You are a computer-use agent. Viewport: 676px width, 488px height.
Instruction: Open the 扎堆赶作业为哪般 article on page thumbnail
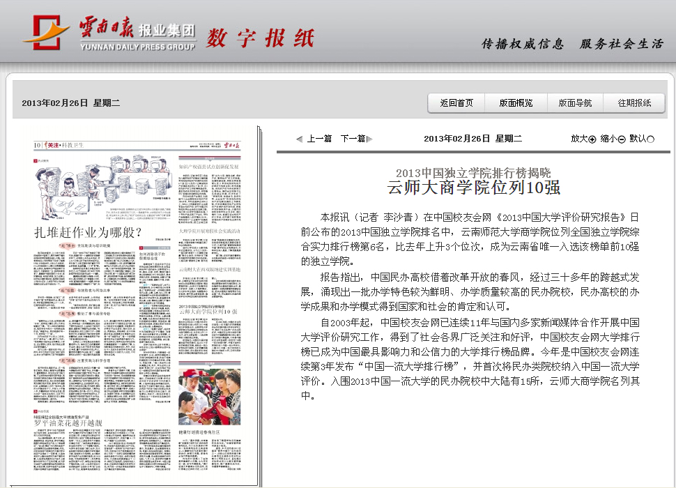88,232
